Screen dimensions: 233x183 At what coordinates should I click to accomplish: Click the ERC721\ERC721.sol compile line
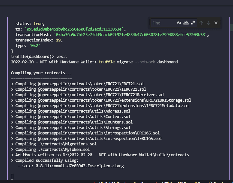pos(77,84)
